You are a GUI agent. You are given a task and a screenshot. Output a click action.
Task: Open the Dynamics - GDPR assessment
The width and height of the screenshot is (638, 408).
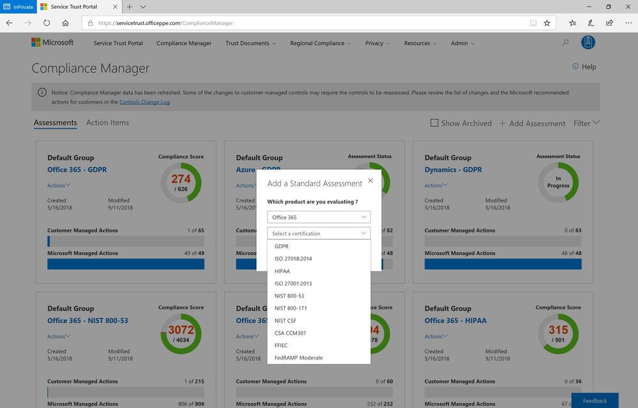(453, 170)
